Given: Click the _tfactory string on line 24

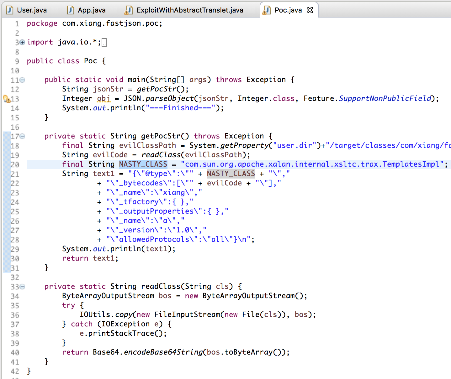Looking at the screenshot, I should [150, 202].
